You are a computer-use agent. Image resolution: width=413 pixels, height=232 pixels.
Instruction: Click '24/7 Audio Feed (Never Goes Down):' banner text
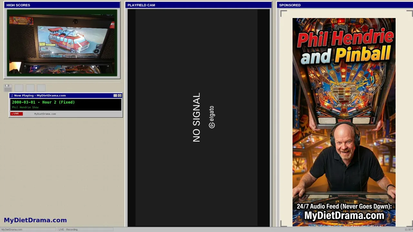(x=344, y=206)
